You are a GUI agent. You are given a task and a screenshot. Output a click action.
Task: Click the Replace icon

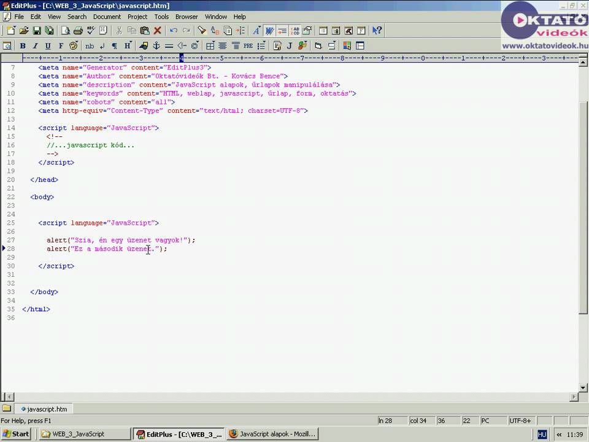pyautogui.click(x=215, y=31)
